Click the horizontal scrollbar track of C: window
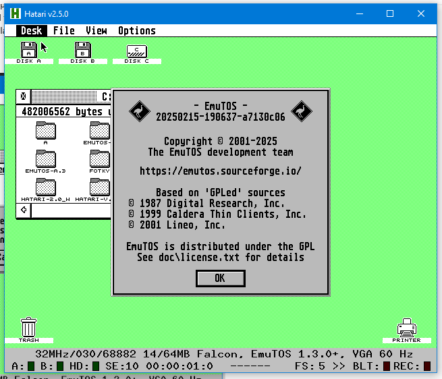Screen dimensions: 442x379 coord(72,210)
